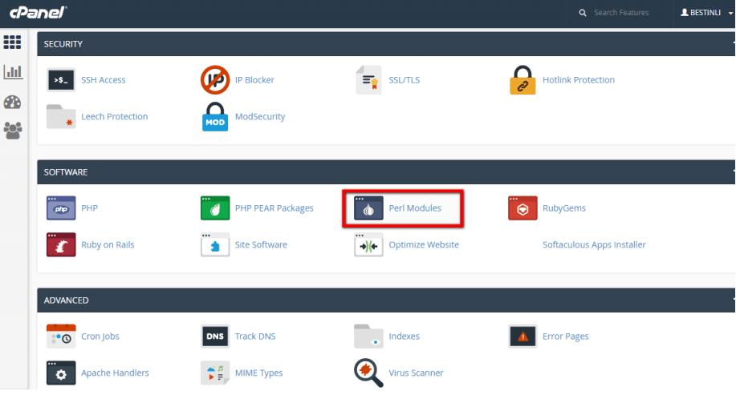Viewport: 736px width, 395px height.
Task: Click the SSL/TLS certificate icon
Action: (368, 80)
